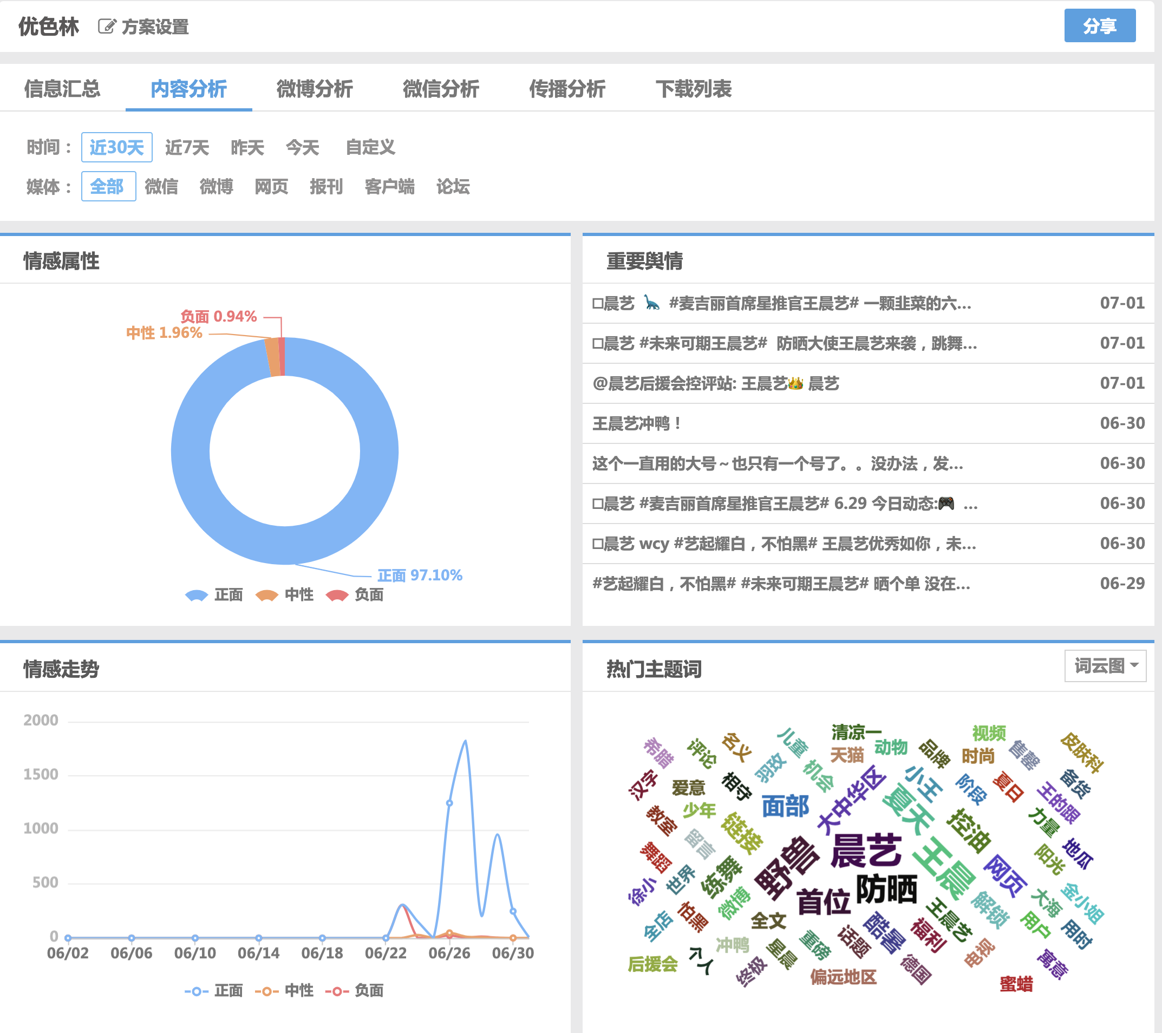Image resolution: width=1162 pixels, height=1033 pixels.
Task: Toggle 负面 legend icon under donut chart
Action: [337, 594]
